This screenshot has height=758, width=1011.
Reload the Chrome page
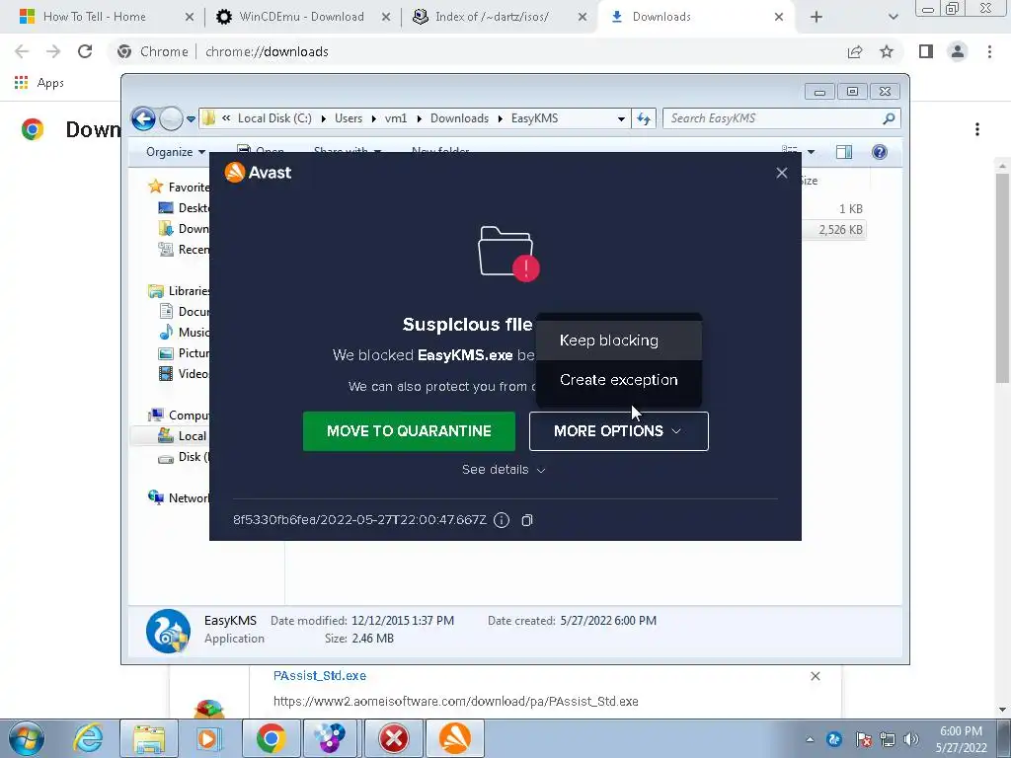click(85, 51)
